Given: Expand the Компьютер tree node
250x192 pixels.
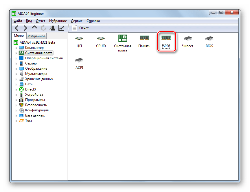Looking at the screenshot, I should coord(16,48).
